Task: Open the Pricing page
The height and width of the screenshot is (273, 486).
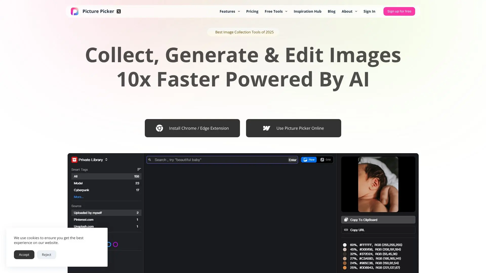Action: pyautogui.click(x=252, y=11)
